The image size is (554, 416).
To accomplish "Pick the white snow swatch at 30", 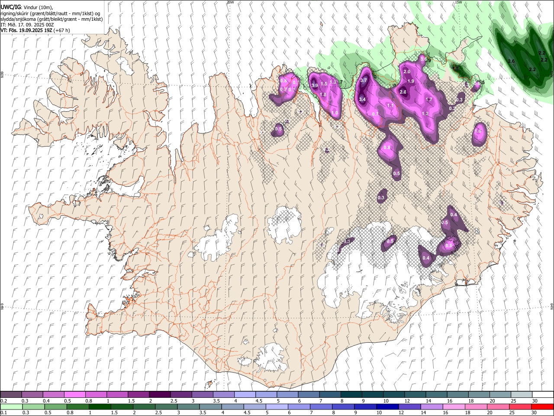I will pyautogui.click(x=543, y=395).
